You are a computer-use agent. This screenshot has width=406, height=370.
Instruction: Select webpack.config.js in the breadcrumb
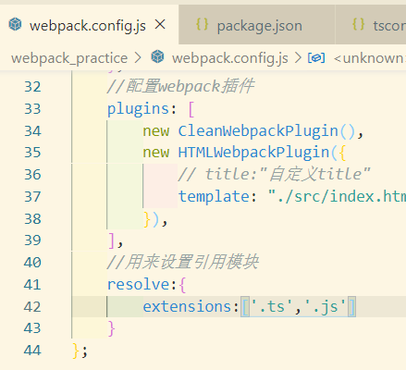coord(230,58)
